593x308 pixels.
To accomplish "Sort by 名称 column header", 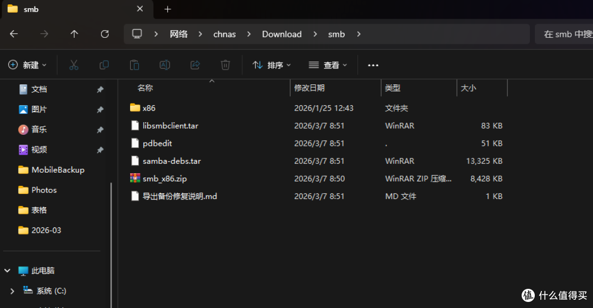I will coord(145,88).
